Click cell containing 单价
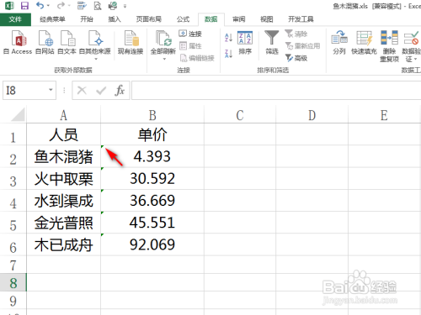The height and width of the screenshot is (315, 421). click(152, 134)
